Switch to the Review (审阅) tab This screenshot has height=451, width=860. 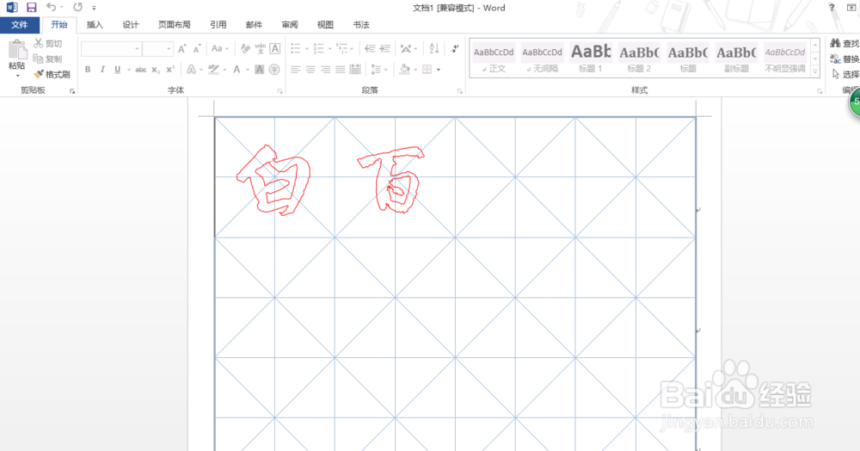tap(290, 25)
